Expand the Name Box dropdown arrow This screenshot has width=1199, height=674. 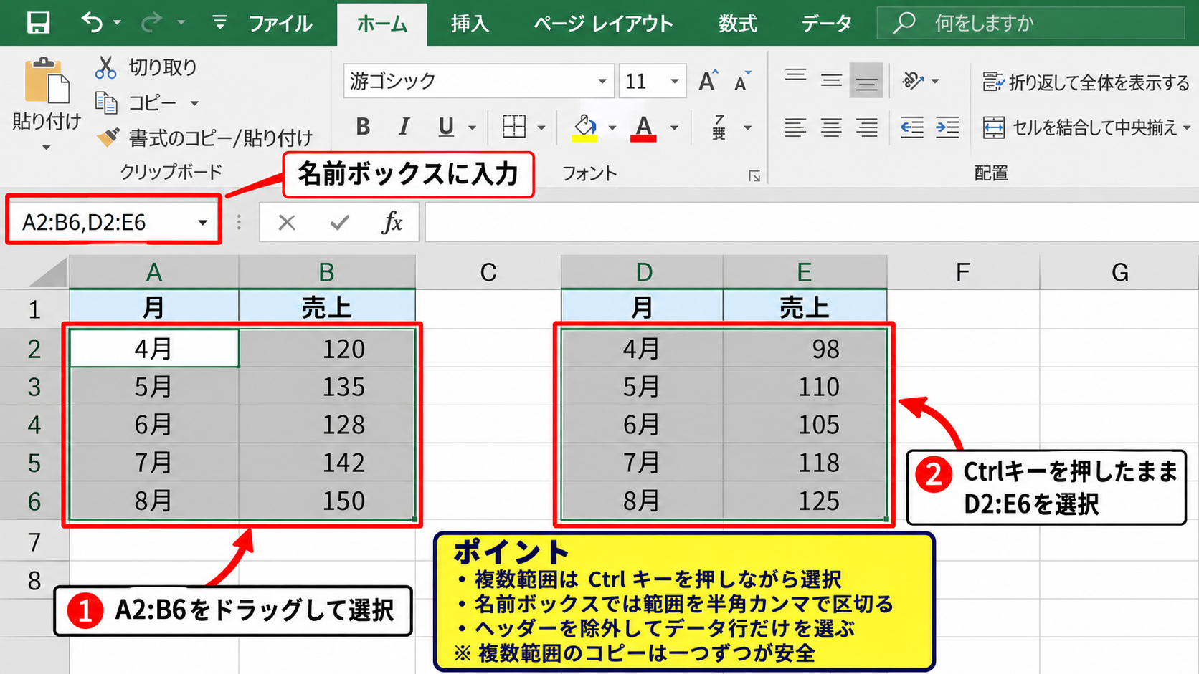tap(203, 223)
